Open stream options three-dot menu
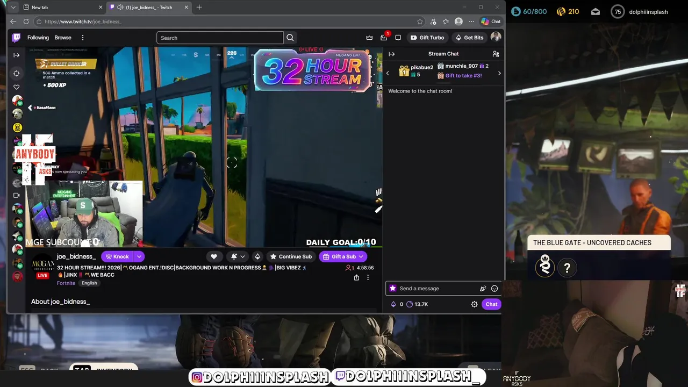 pyautogui.click(x=368, y=277)
